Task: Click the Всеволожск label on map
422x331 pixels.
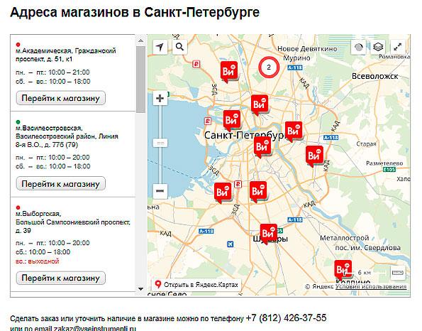Action: [x=375, y=76]
